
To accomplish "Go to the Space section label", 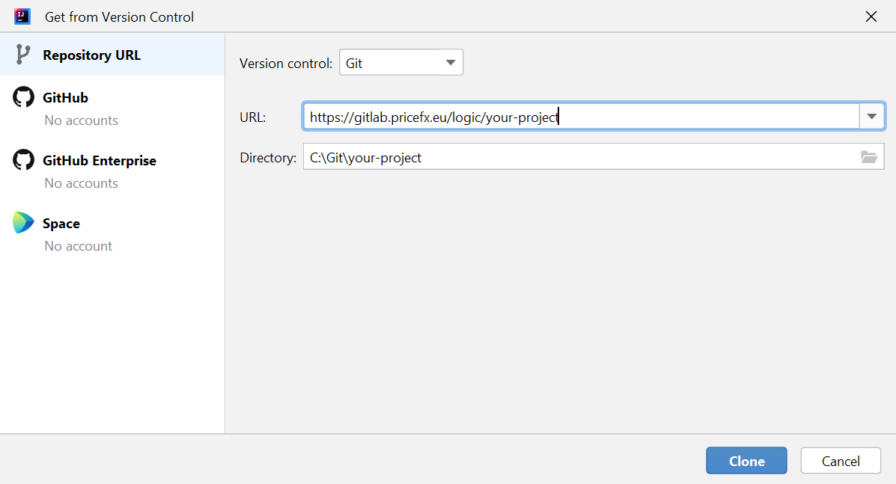I will pos(61,224).
